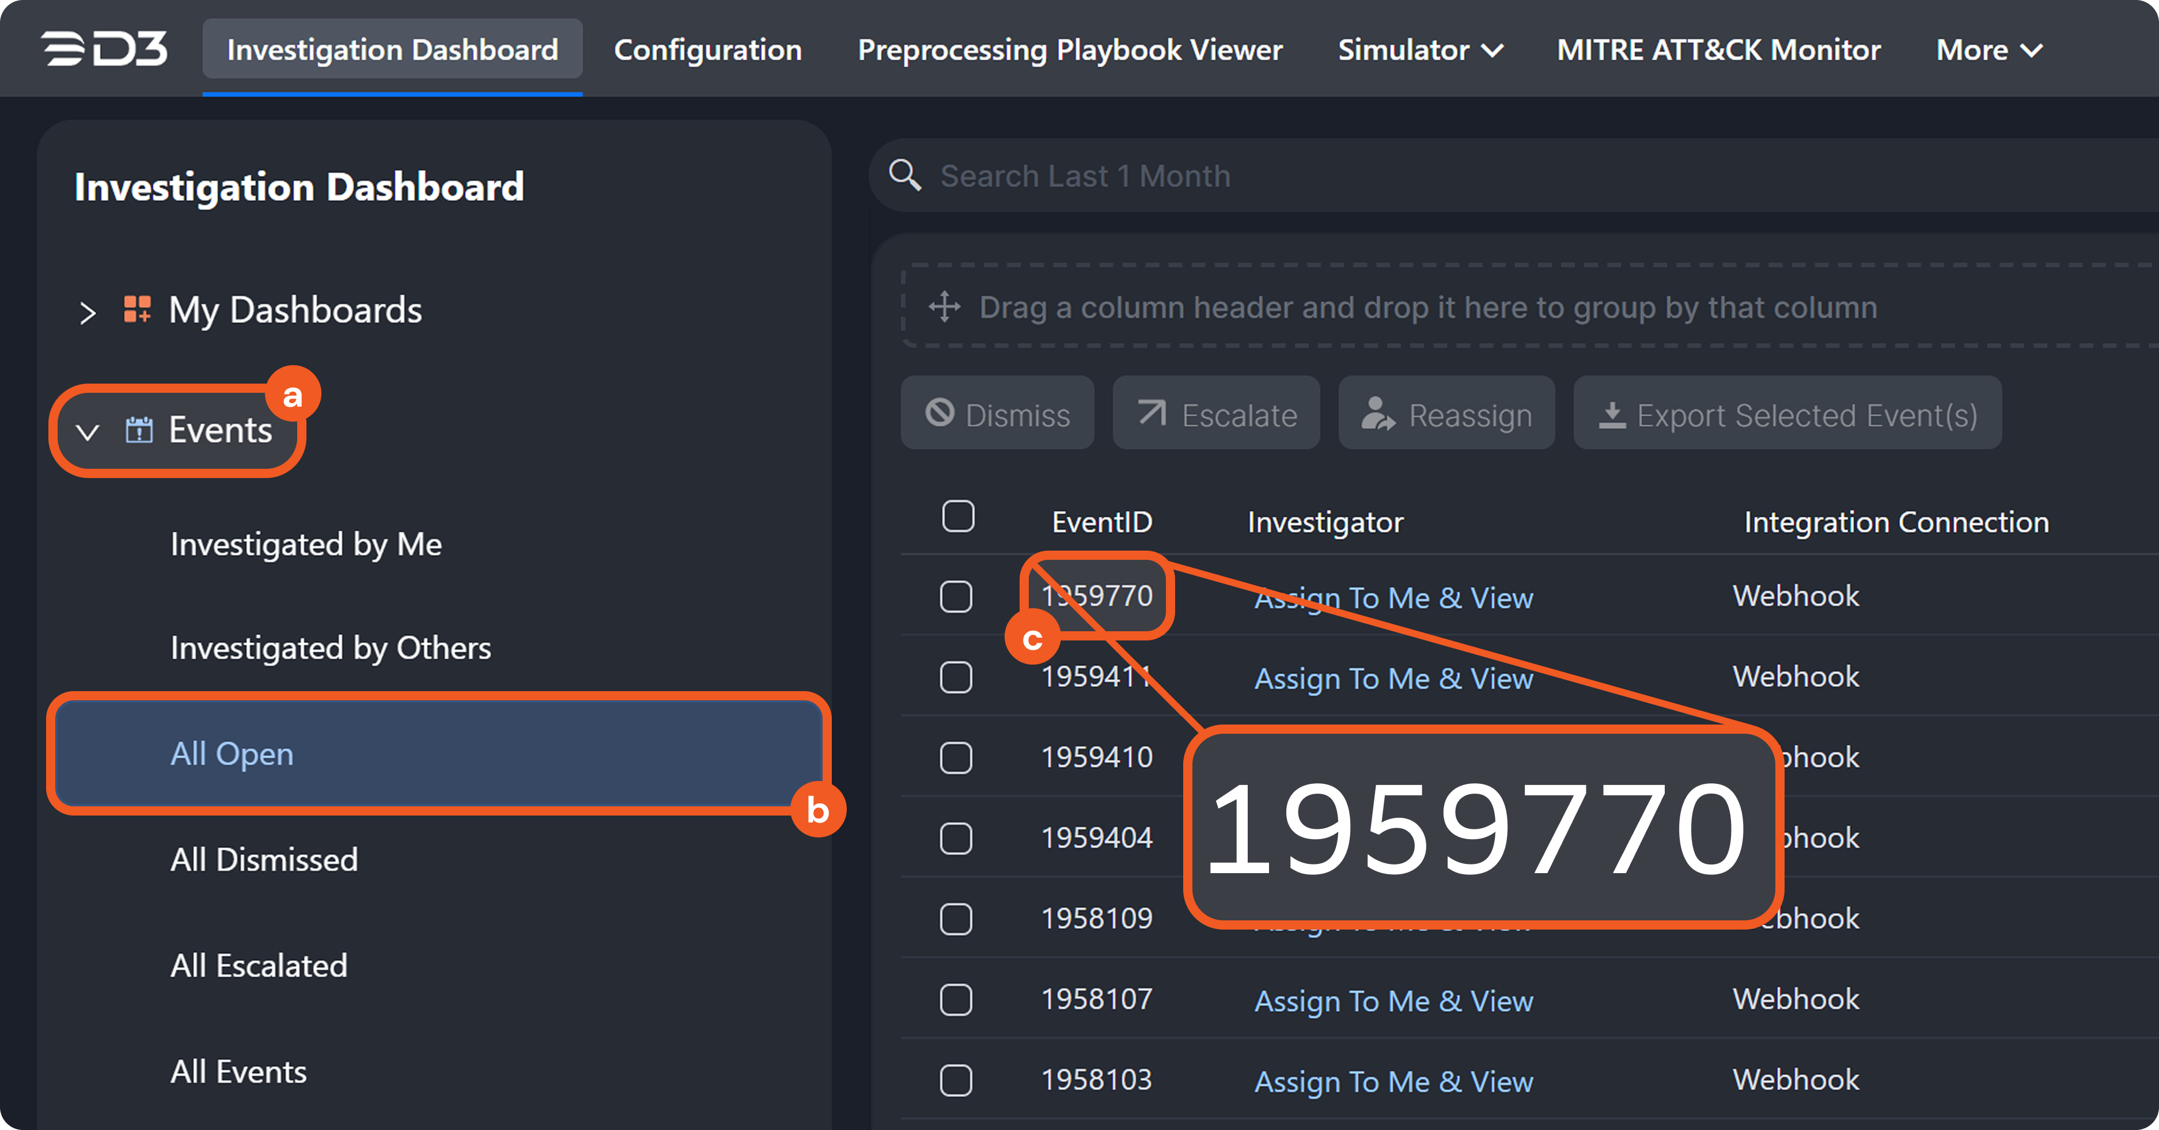Click the Export download icon

(1612, 415)
